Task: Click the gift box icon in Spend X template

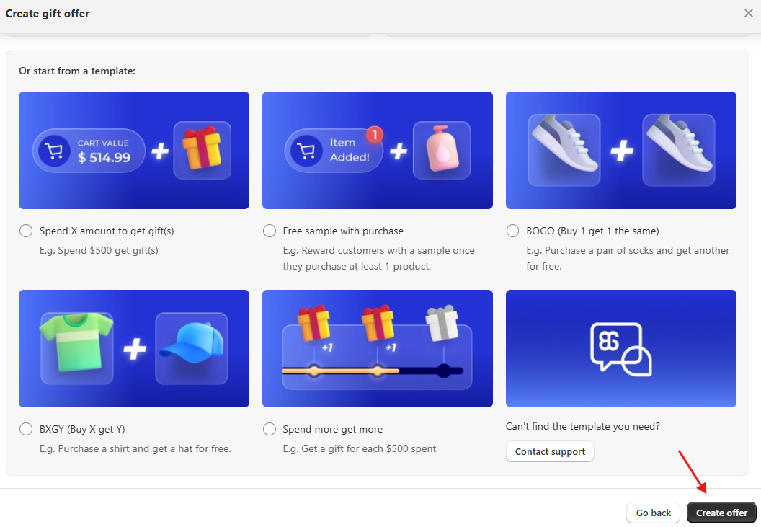Action: point(202,150)
